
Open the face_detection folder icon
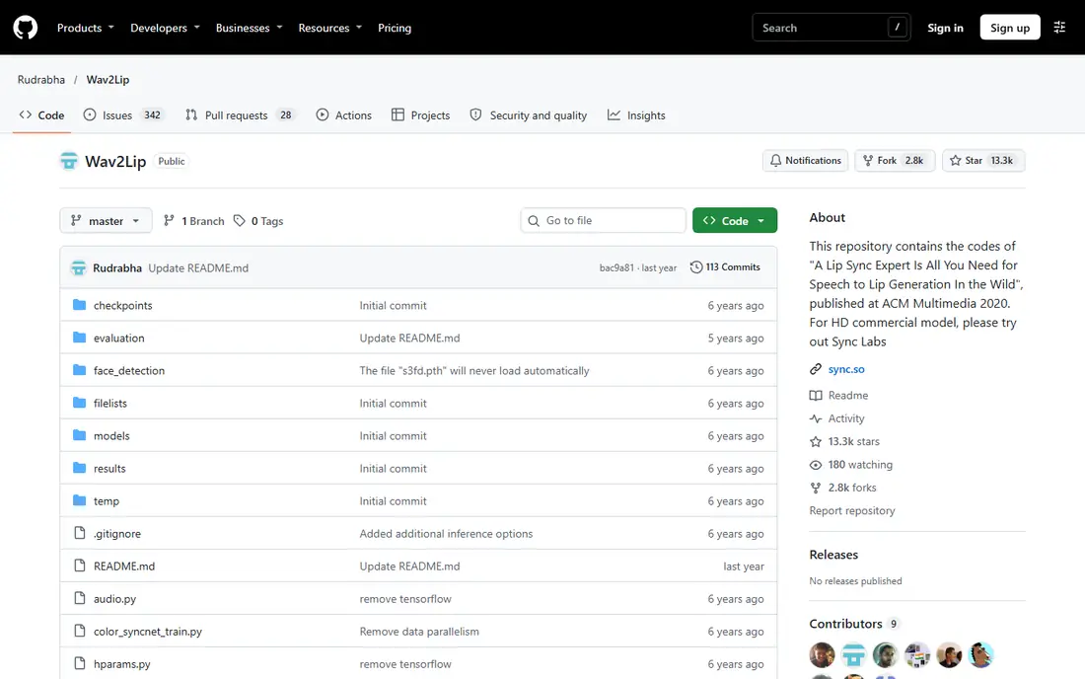tap(80, 370)
